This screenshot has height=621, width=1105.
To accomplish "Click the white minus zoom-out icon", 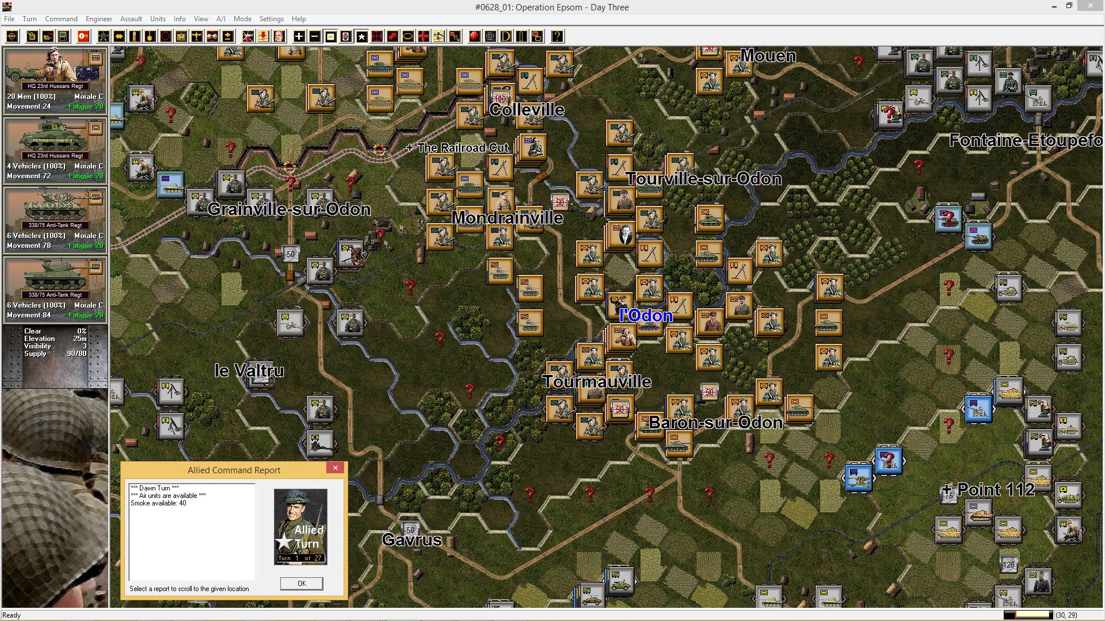I will (x=315, y=36).
